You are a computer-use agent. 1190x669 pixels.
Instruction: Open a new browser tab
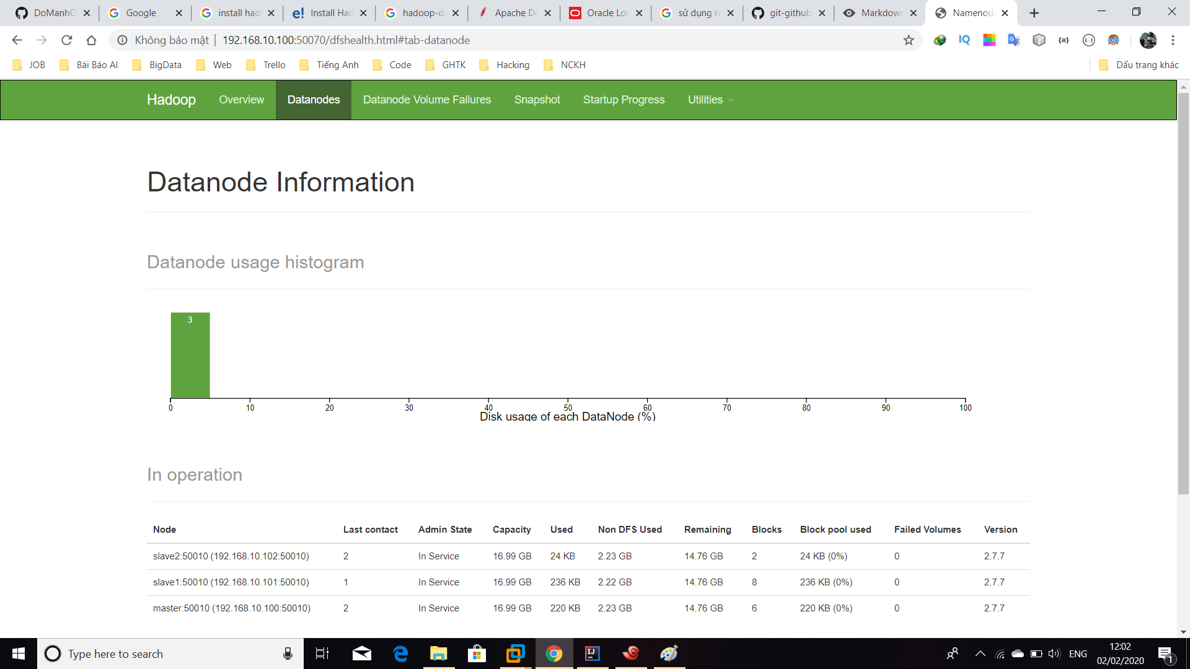(x=1034, y=13)
